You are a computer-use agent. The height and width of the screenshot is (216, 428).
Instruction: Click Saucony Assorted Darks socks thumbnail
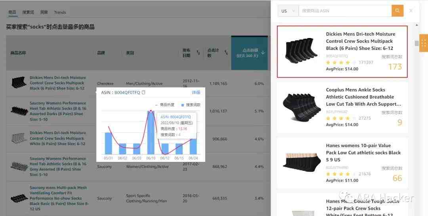point(19,111)
